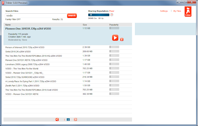Focus the search files input field
The height and width of the screenshot is (126, 198).
pyautogui.click(x=36, y=15)
